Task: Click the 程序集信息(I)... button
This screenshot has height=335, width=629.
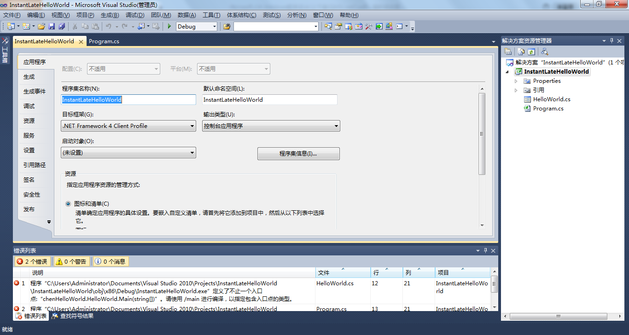Action: pos(298,154)
